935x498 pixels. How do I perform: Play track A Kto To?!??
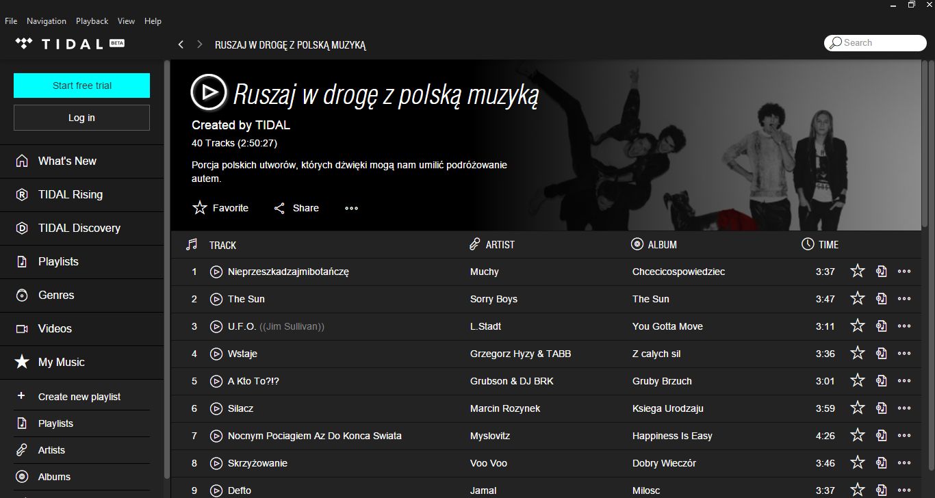pyautogui.click(x=216, y=381)
